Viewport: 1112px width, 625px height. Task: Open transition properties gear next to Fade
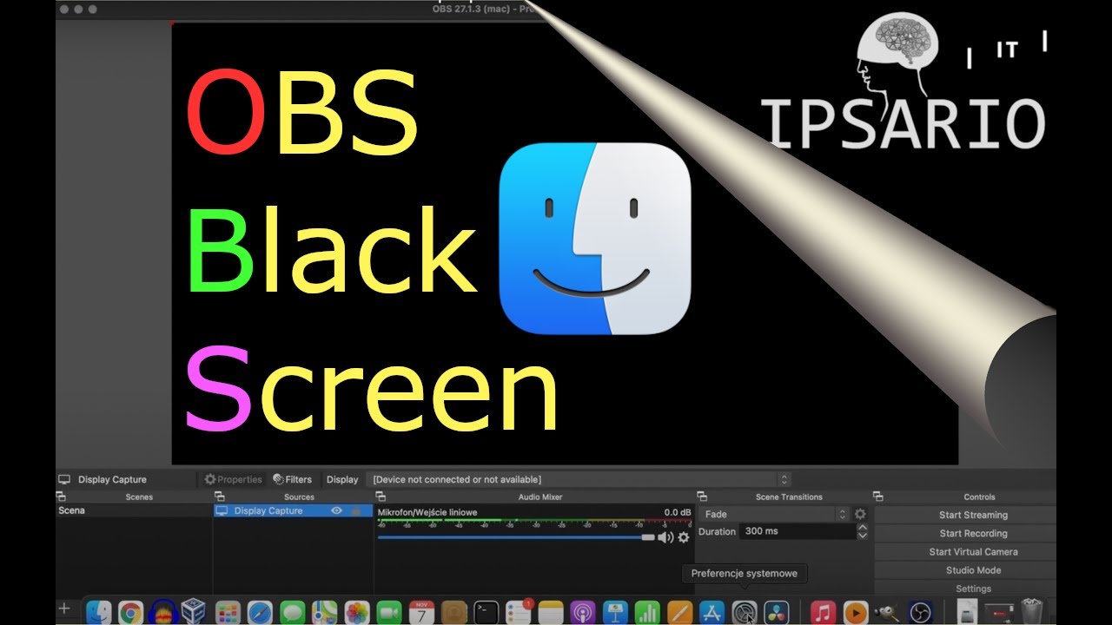pos(860,514)
